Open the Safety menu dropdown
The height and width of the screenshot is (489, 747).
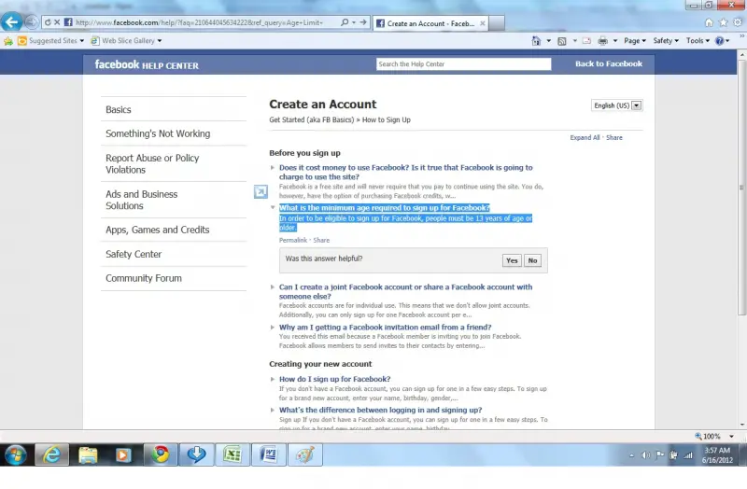pos(666,41)
